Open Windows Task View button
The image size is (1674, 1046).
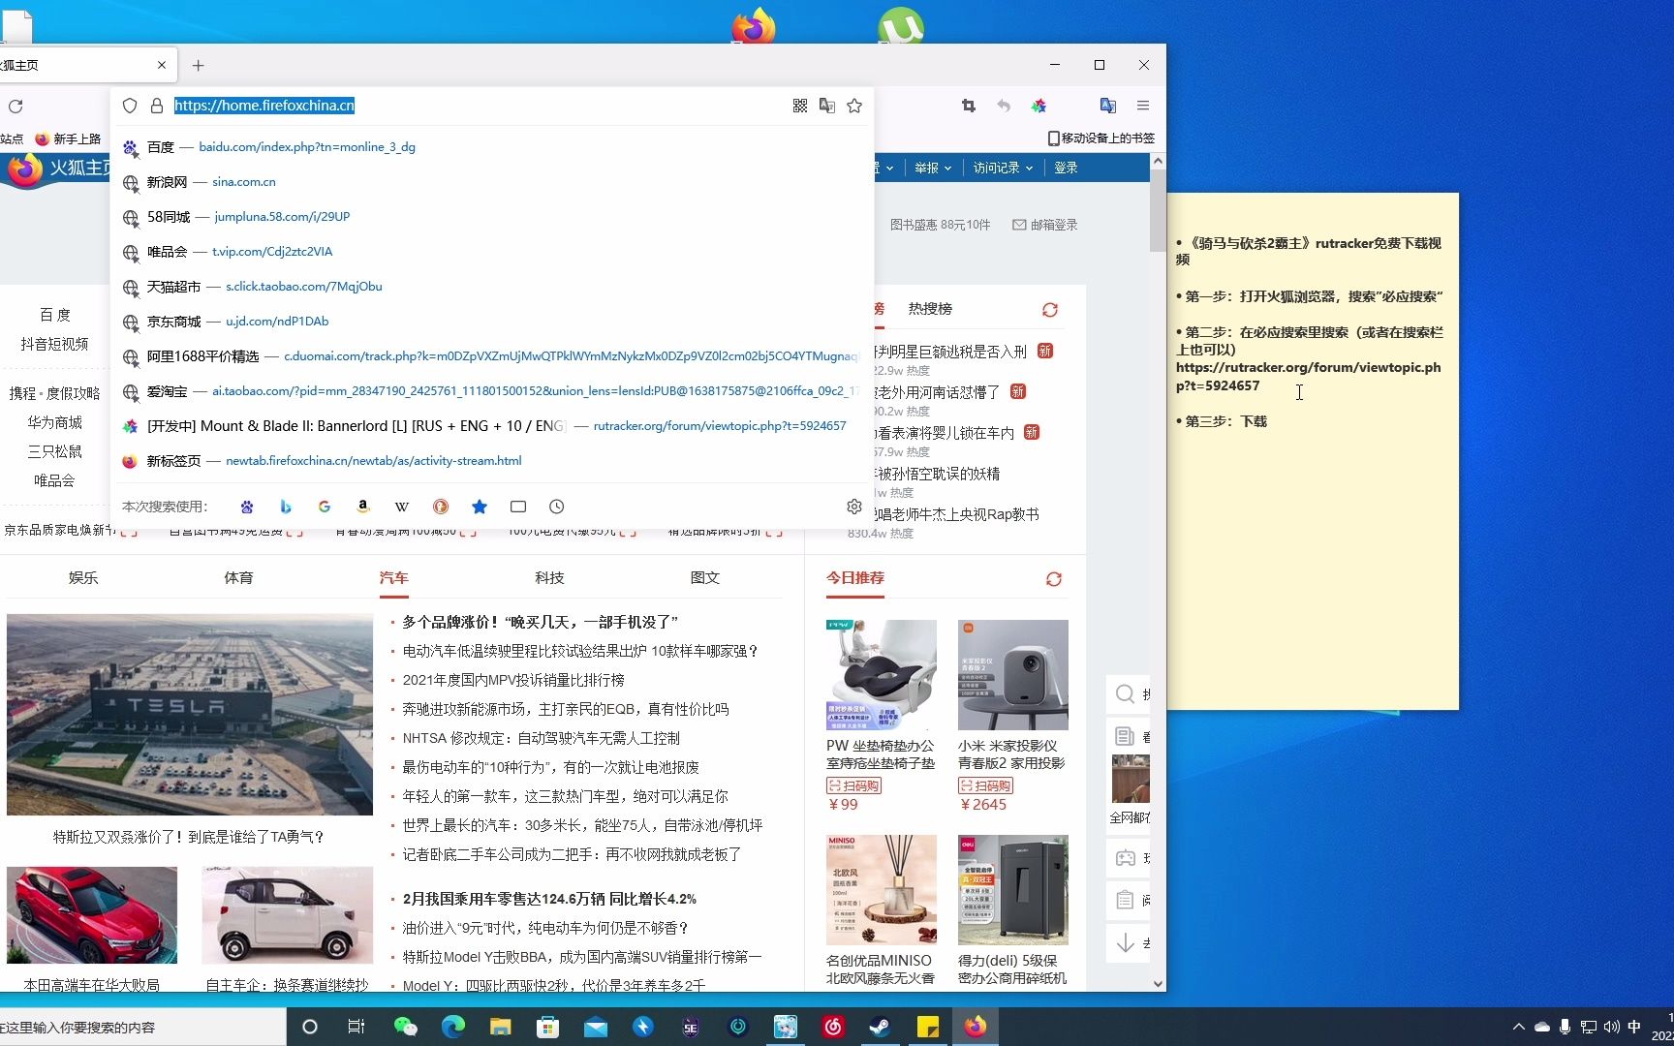click(356, 1027)
